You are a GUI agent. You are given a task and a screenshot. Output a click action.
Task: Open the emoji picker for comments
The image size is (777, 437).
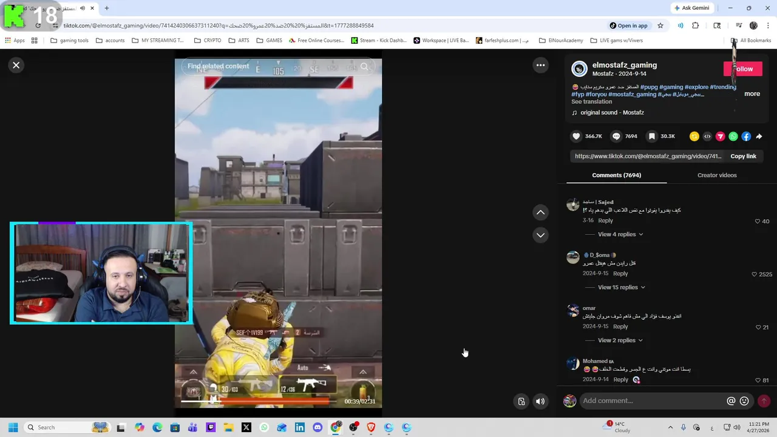pos(744,401)
